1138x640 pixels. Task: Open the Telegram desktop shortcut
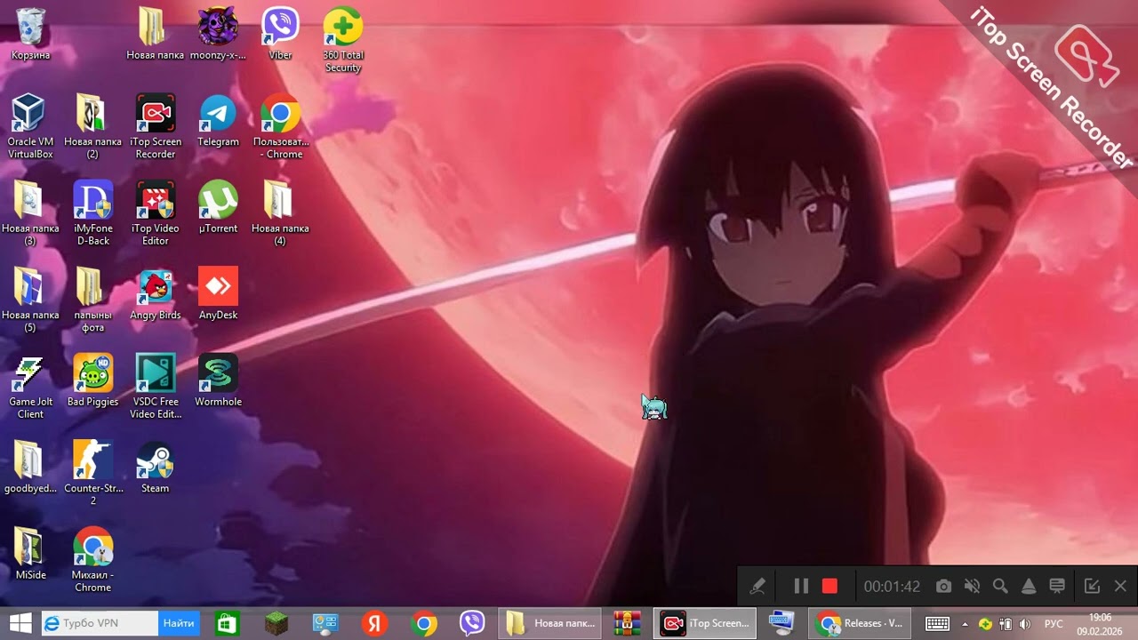pos(218,121)
